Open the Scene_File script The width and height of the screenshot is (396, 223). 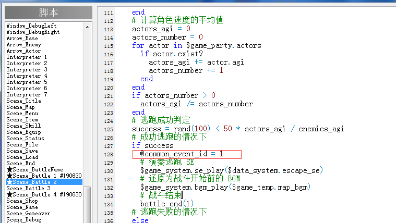pos(22,144)
